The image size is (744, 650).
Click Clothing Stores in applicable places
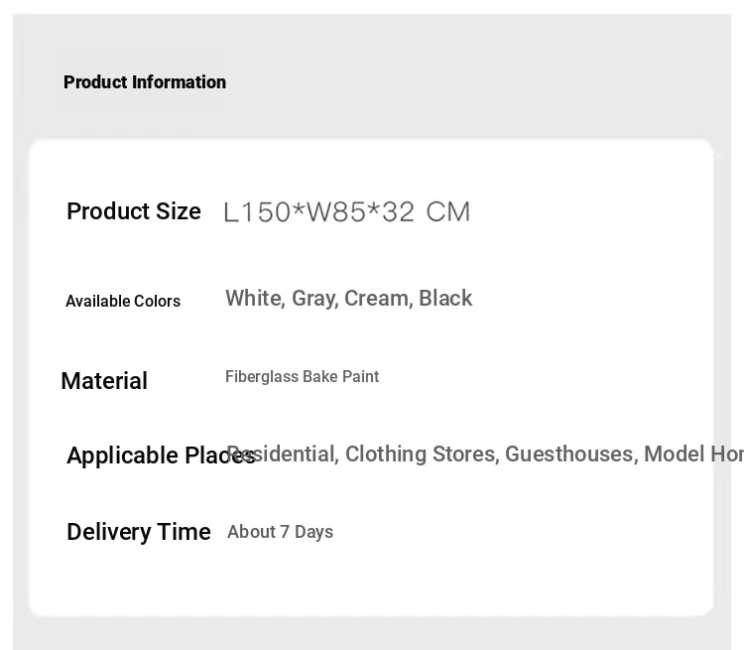[x=422, y=454]
